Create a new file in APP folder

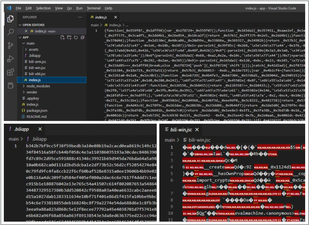click(62, 37)
